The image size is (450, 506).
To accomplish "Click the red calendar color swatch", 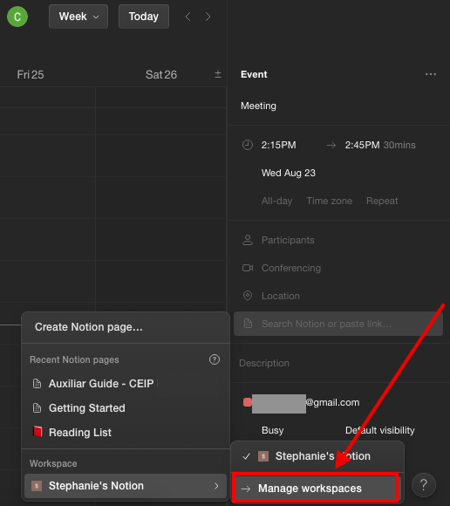I will point(248,402).
